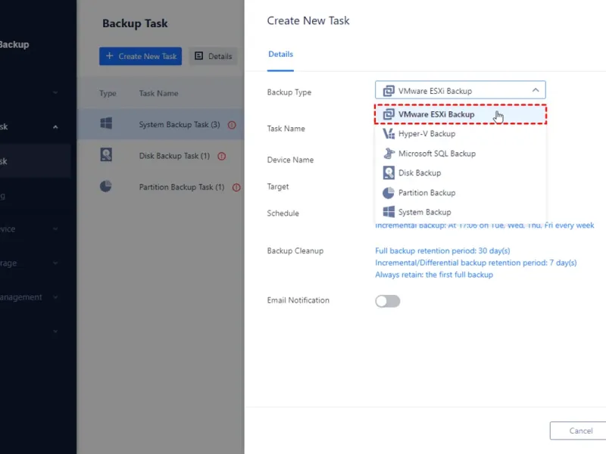Image resolution: width=606 pixels, height=454 pixels.
Task: Expand the sidebar section ending in 'rage'
Action: (55, 263)
